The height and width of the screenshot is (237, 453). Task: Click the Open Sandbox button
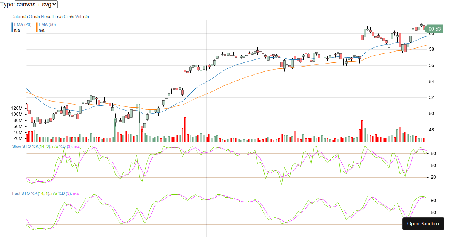click(x=423, y=223)
